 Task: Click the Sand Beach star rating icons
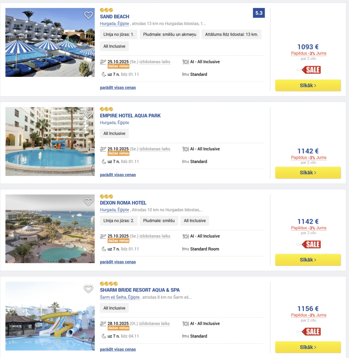tap(106, 10)
